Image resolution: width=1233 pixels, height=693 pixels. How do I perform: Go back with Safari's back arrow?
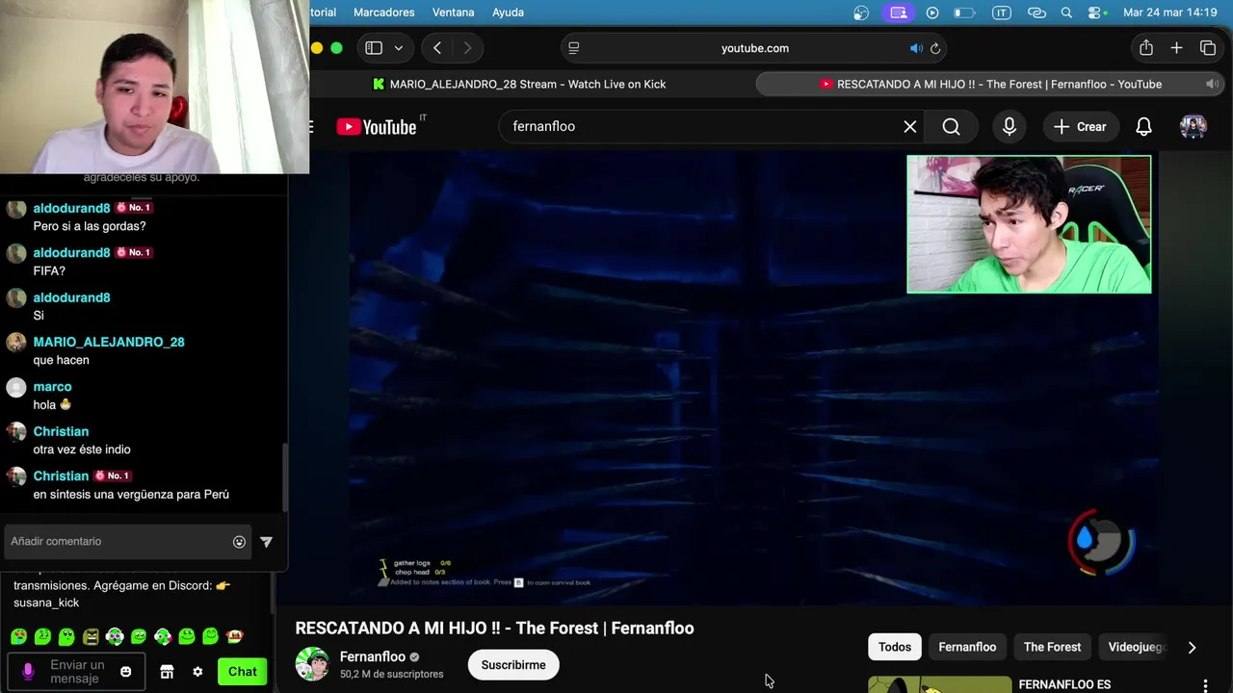coord(437,48)
